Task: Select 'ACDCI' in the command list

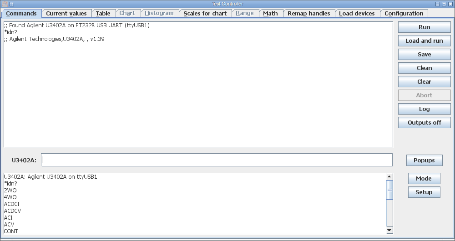Action: coord(12,204)
